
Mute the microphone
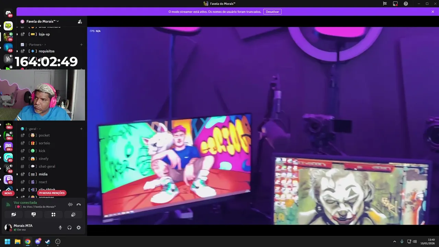(60, 227)
